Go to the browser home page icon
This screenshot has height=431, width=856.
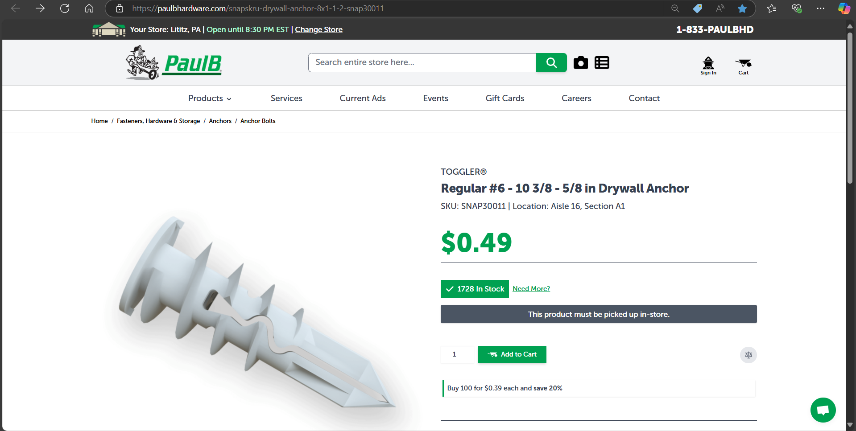tap(89, 8)
